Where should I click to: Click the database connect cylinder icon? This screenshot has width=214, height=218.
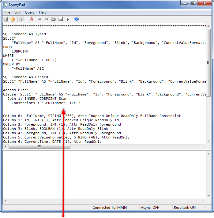pos(6,19)
